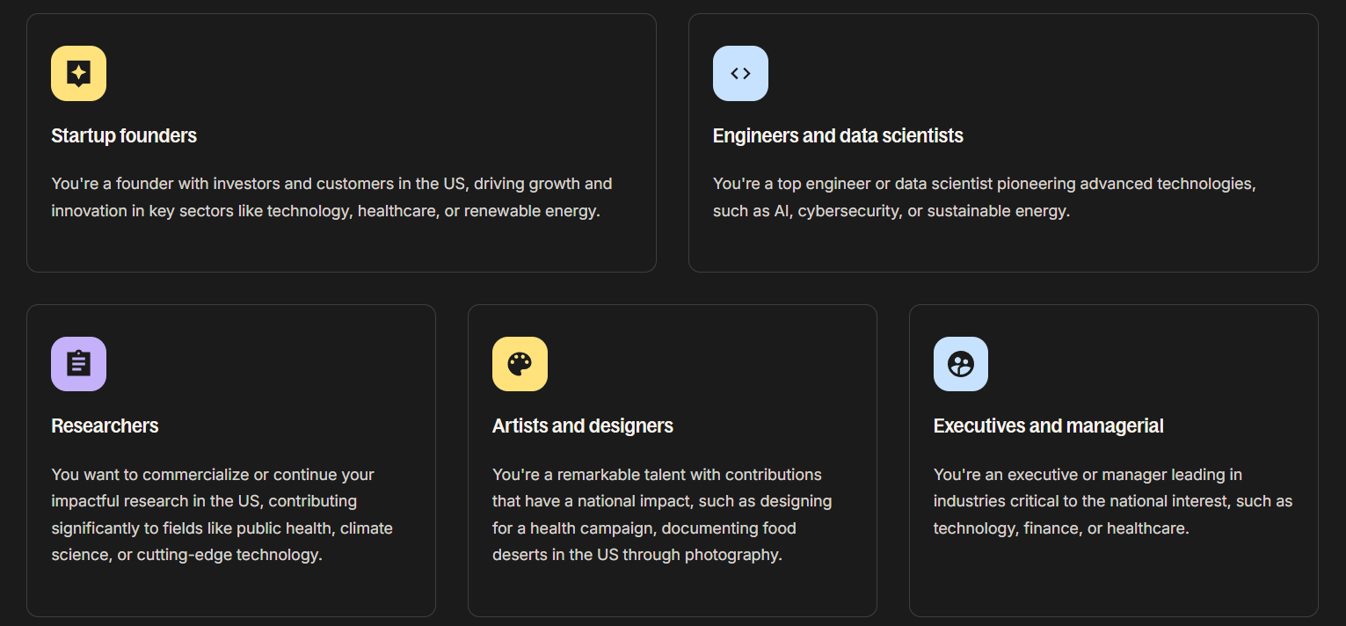Click the commercialize research description paragraph
Screen dimensions: 1346x626
coord(222,514)
